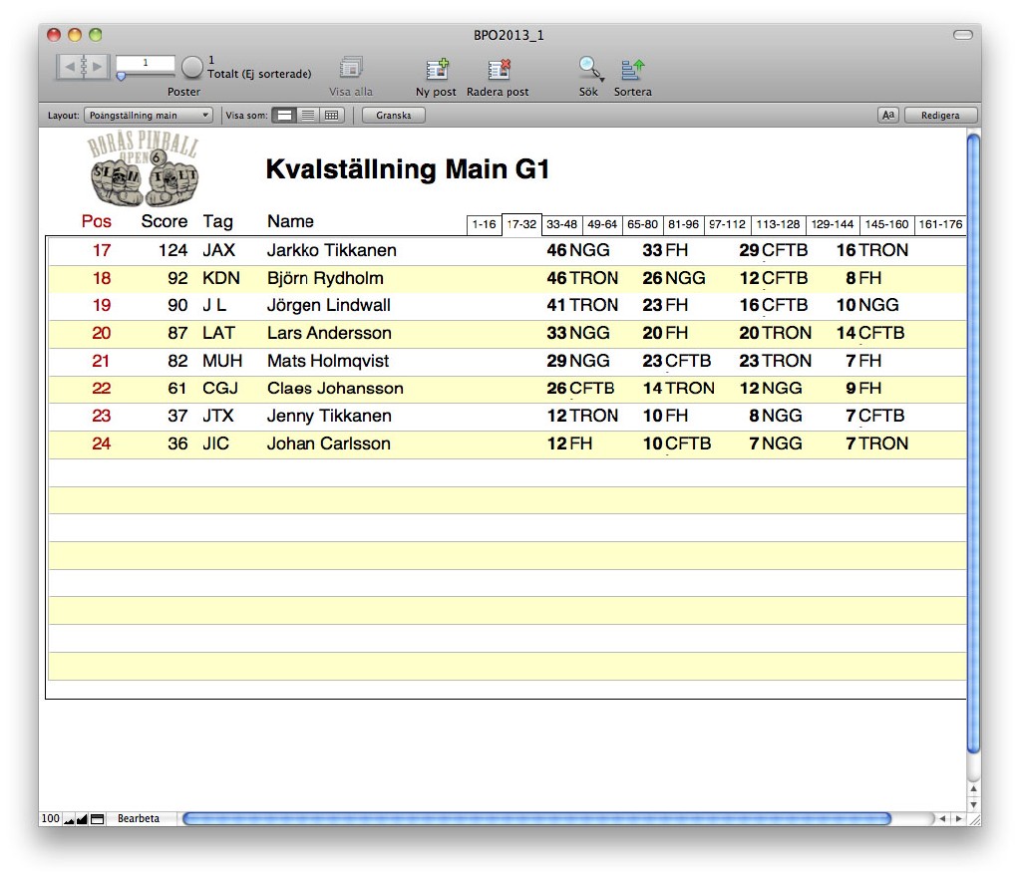
Task: Click the tag JAX
Action: [x=218, y=250]
